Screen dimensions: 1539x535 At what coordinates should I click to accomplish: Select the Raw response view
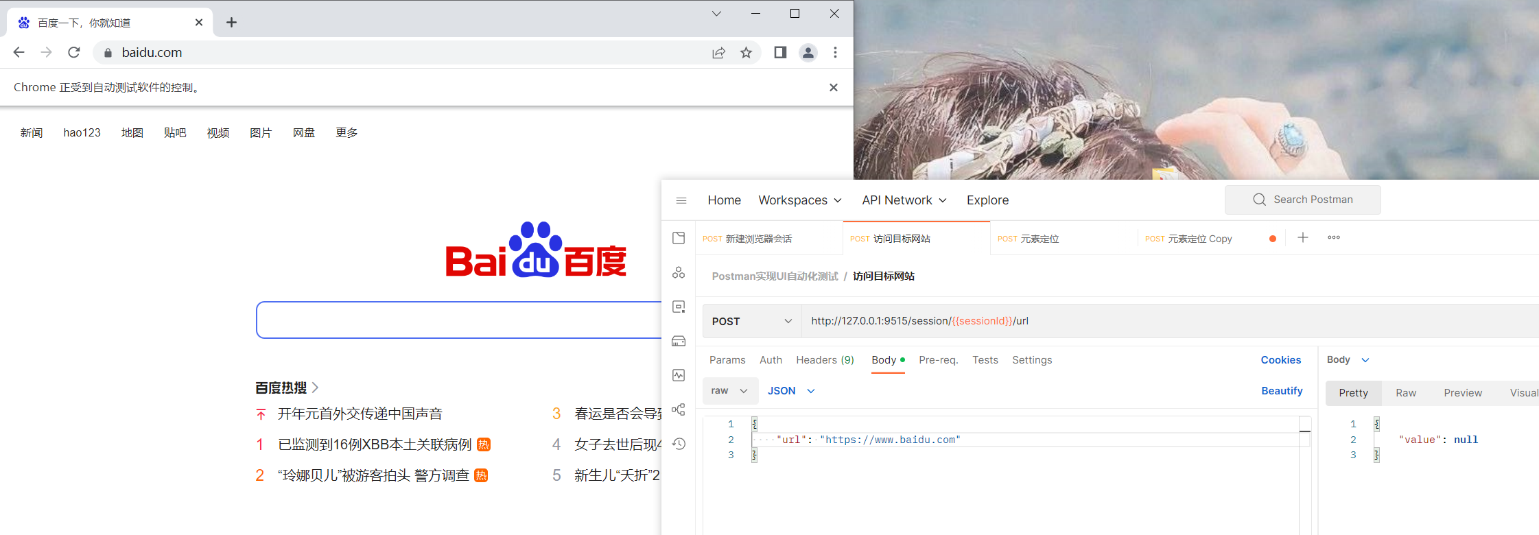(x=1406, y=392)
